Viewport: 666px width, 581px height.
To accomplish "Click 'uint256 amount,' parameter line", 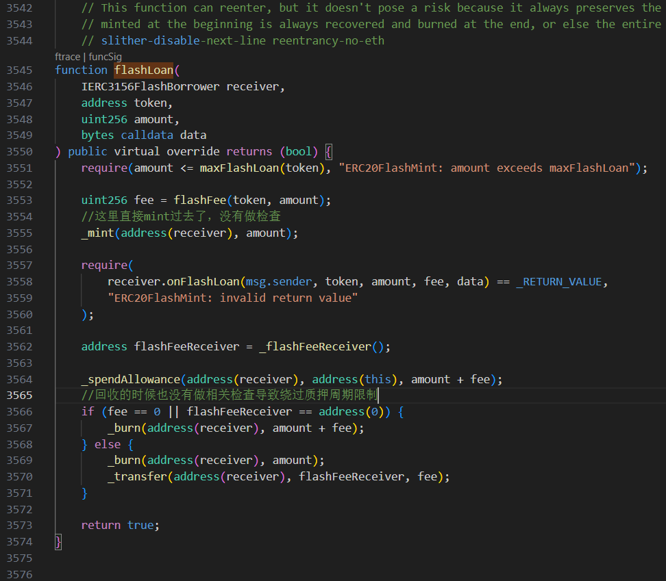I will pos(130,120).
